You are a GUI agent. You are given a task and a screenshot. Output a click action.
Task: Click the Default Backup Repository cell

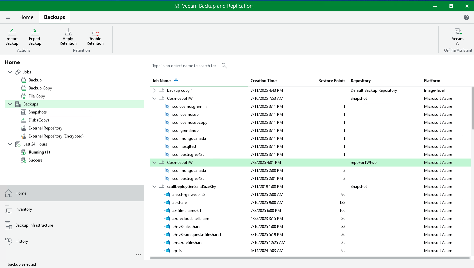pos(374,90)
